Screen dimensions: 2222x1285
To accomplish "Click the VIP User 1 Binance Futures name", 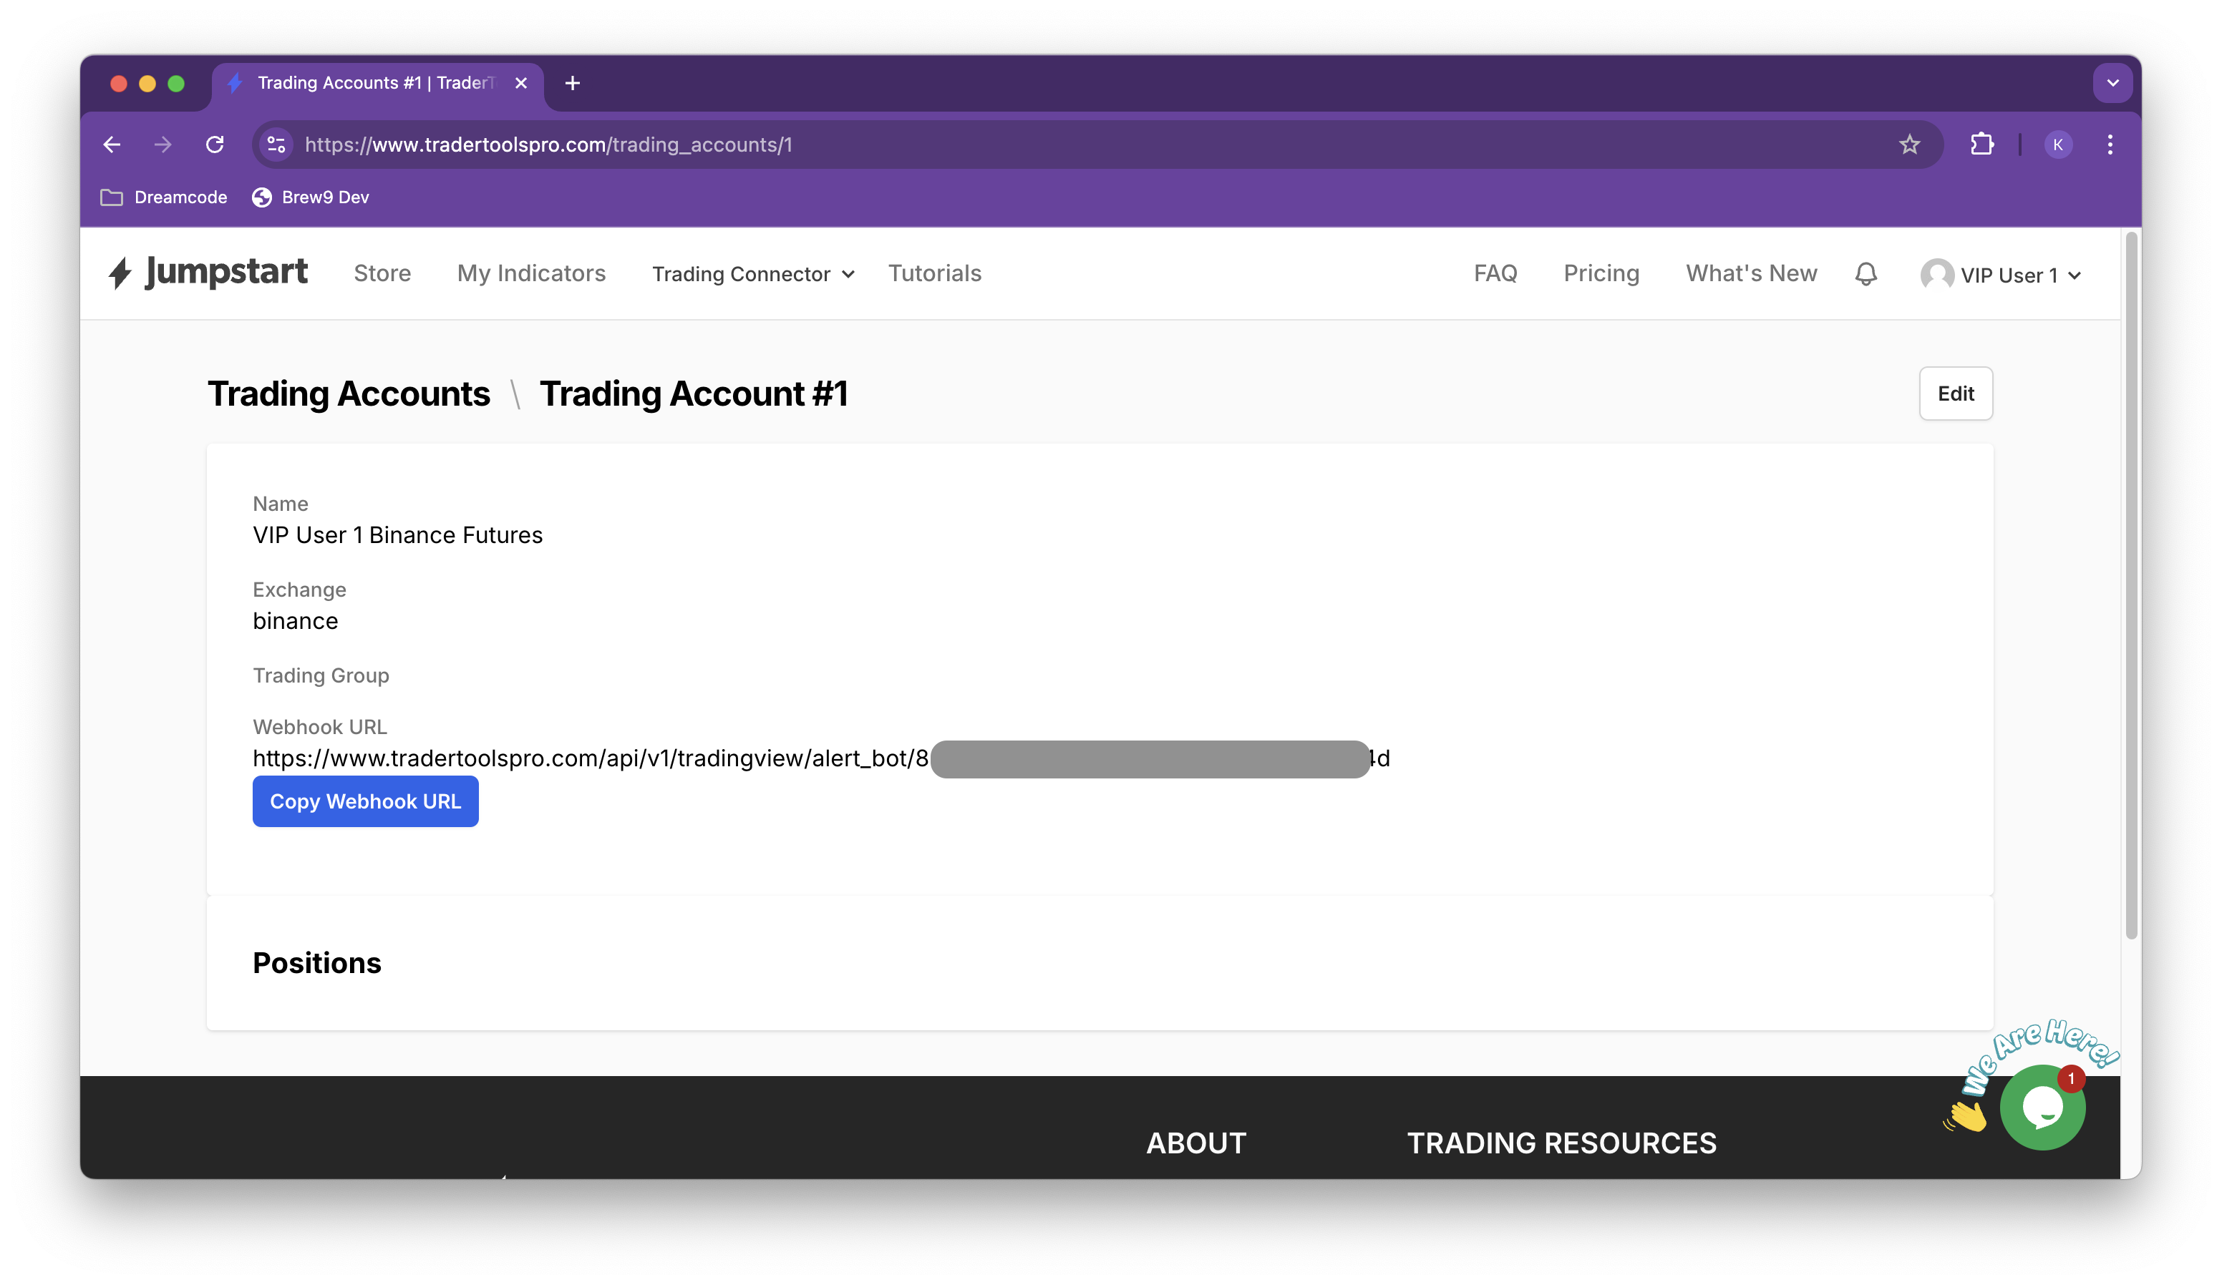I will 397,535.
